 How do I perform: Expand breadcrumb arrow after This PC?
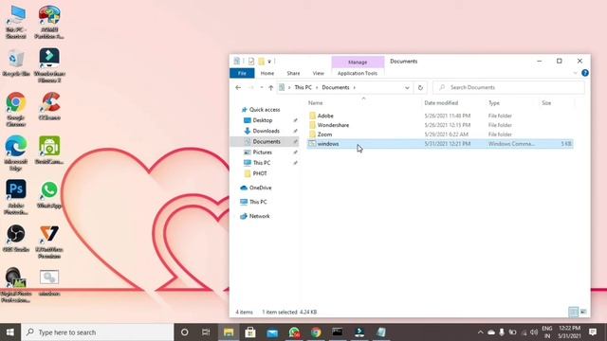317,88
